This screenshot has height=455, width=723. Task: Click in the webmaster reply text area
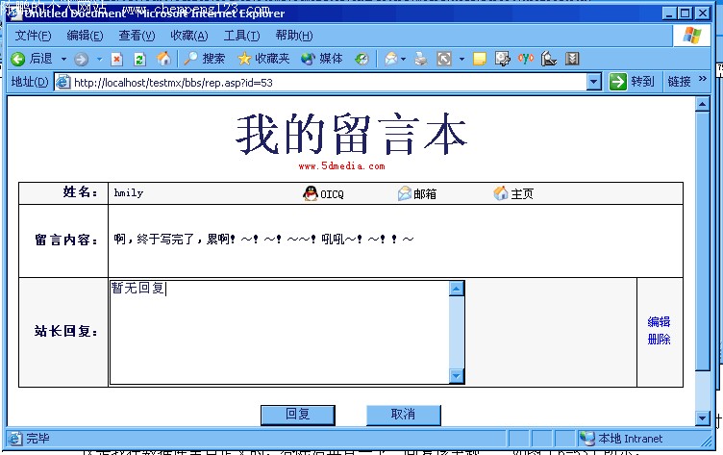pyautogui.click(x=279, y=332)
